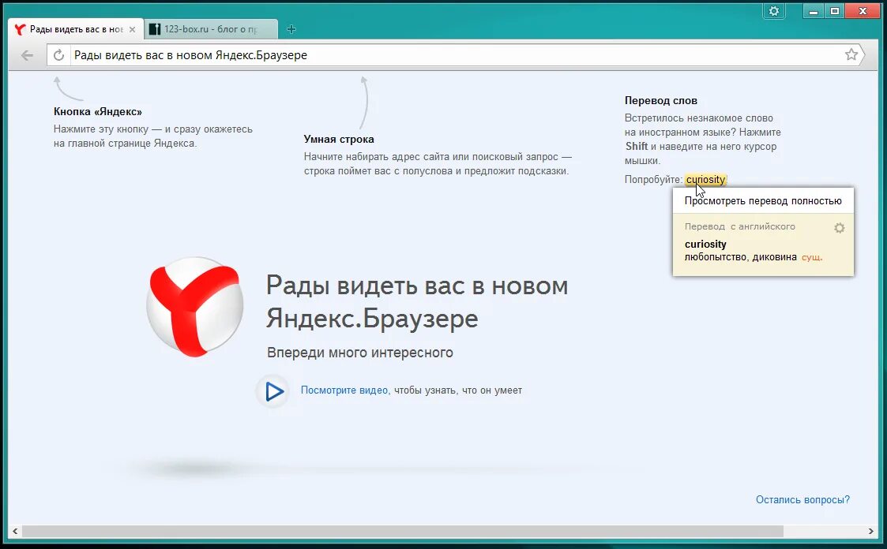Select the Рады видеть вас tab
Image resolution: width=887 pixels, height=549 pixels.
click(x=75, y=29)
